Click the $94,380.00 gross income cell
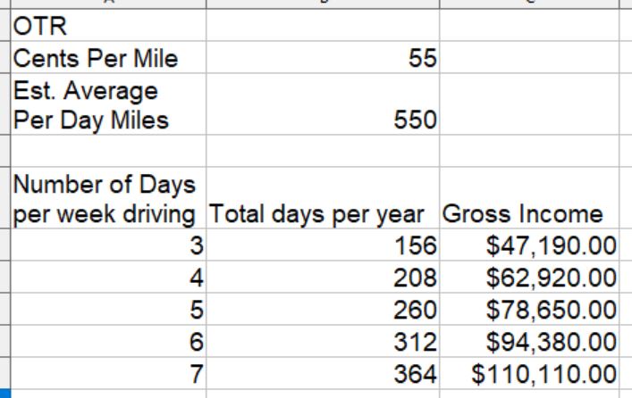Image resolution: width=632 pixels, height=398 pixels. 528,341
